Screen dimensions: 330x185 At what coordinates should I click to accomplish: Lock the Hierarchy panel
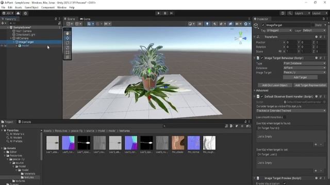pyautogui.click(x=56, y=19)
